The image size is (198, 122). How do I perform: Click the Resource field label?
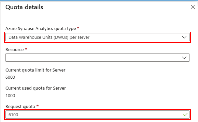(x=15, y=50)
